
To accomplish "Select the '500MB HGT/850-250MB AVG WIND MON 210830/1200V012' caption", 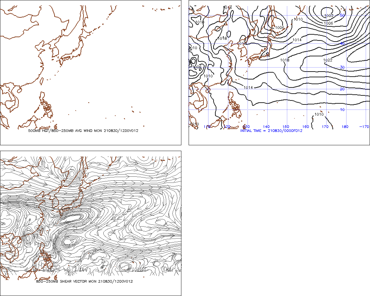I will click(x=83, y=131).
